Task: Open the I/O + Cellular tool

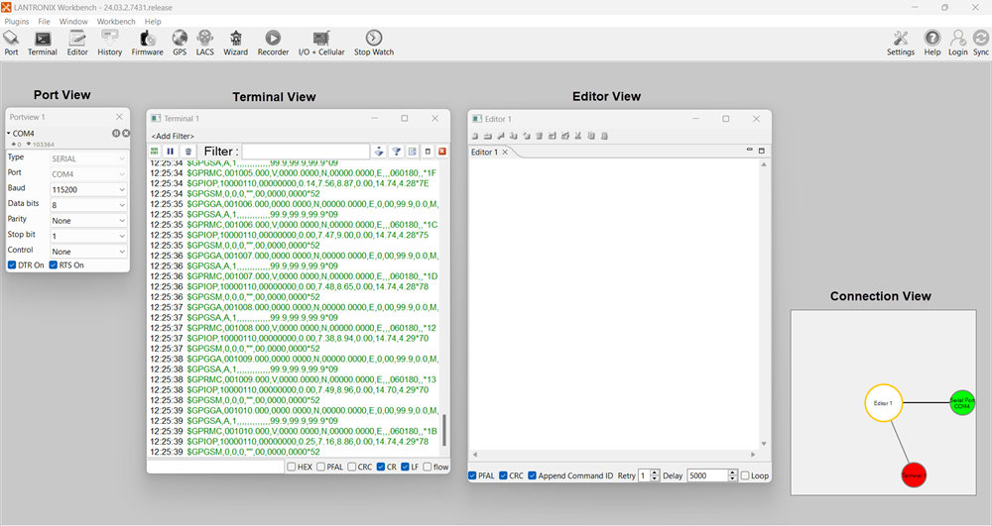Action: 321,43
